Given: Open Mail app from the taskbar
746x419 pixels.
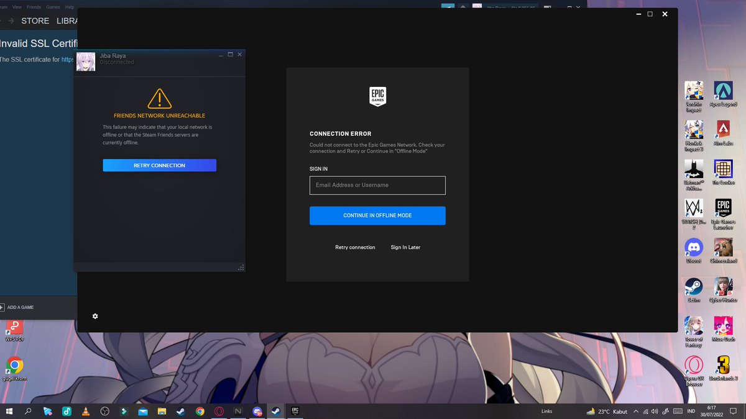Looking at the screenshot, I should click(x=142, y=411).
